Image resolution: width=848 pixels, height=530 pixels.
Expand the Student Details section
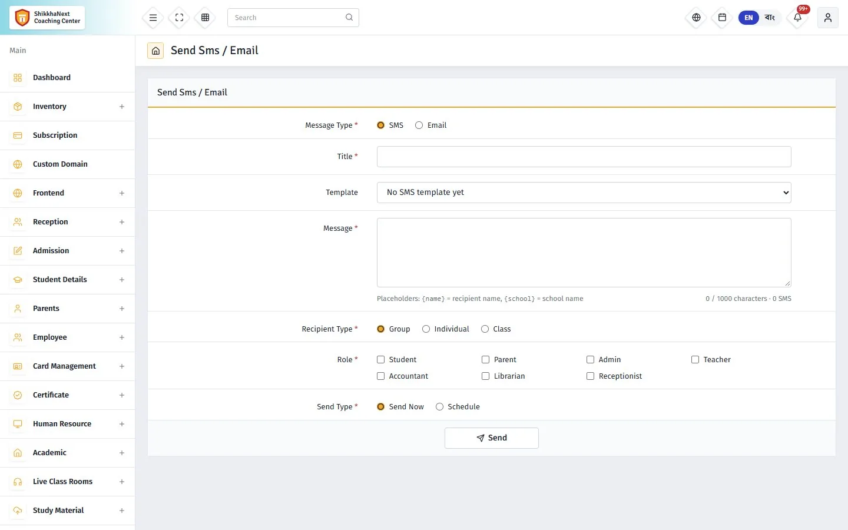tap(122, 280)
